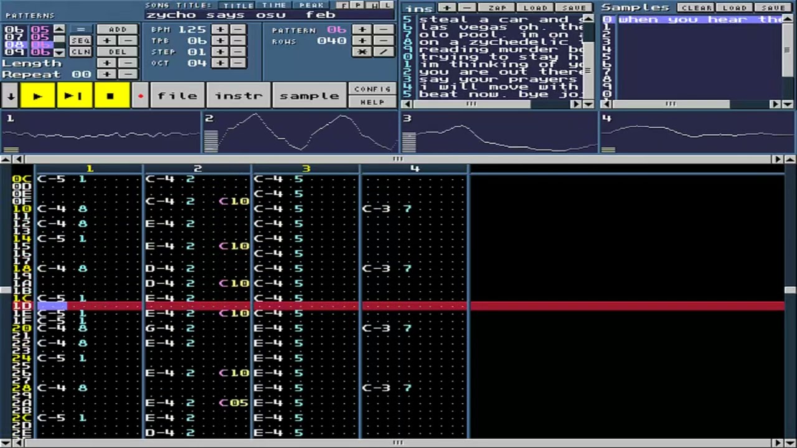
Task: Click the down-arrow follow-song button
Action: tap(10, 96)
